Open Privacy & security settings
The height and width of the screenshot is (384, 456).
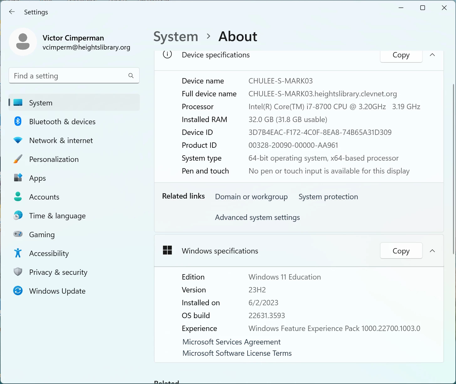pos(74,272)
